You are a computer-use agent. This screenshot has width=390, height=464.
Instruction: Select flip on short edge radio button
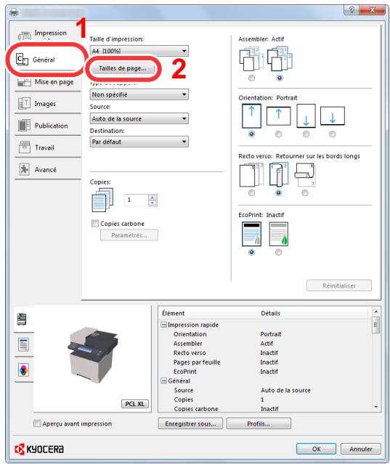305,193
